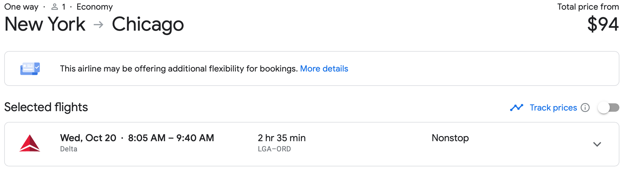Image resolution: width=623 pixels, height=170 pixels.
Task: Expand the Delta flight details chevron
Action: pos(597,144)
